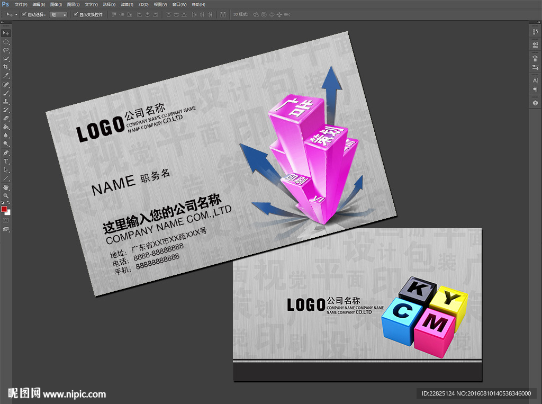Click 3D roll mode icon
The image size is (542, 404).
pos(264,14)
